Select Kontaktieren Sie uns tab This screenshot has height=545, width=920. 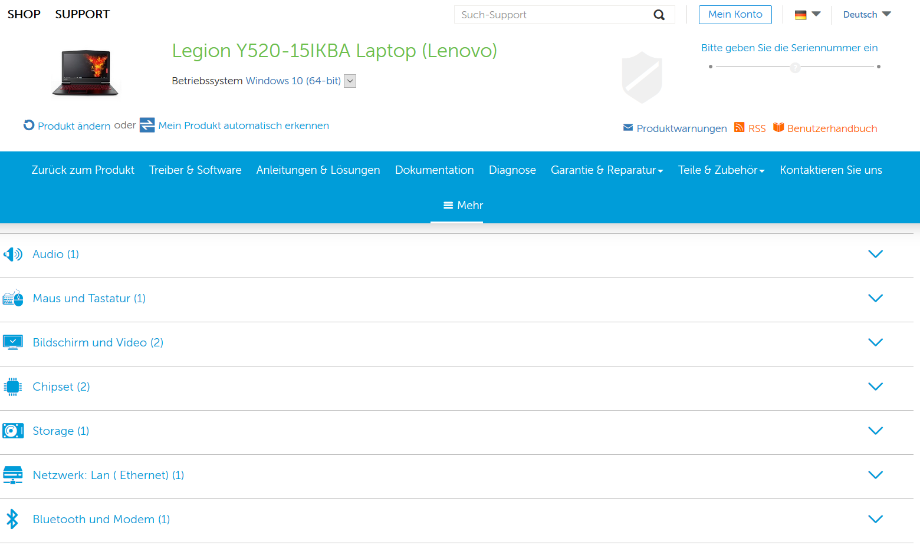831,170
